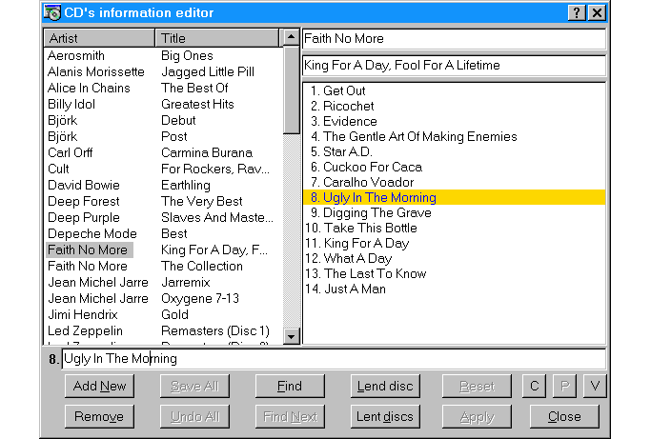
Task: Click the CD list scrollbar thumb
Action: [x=292, y=90]
